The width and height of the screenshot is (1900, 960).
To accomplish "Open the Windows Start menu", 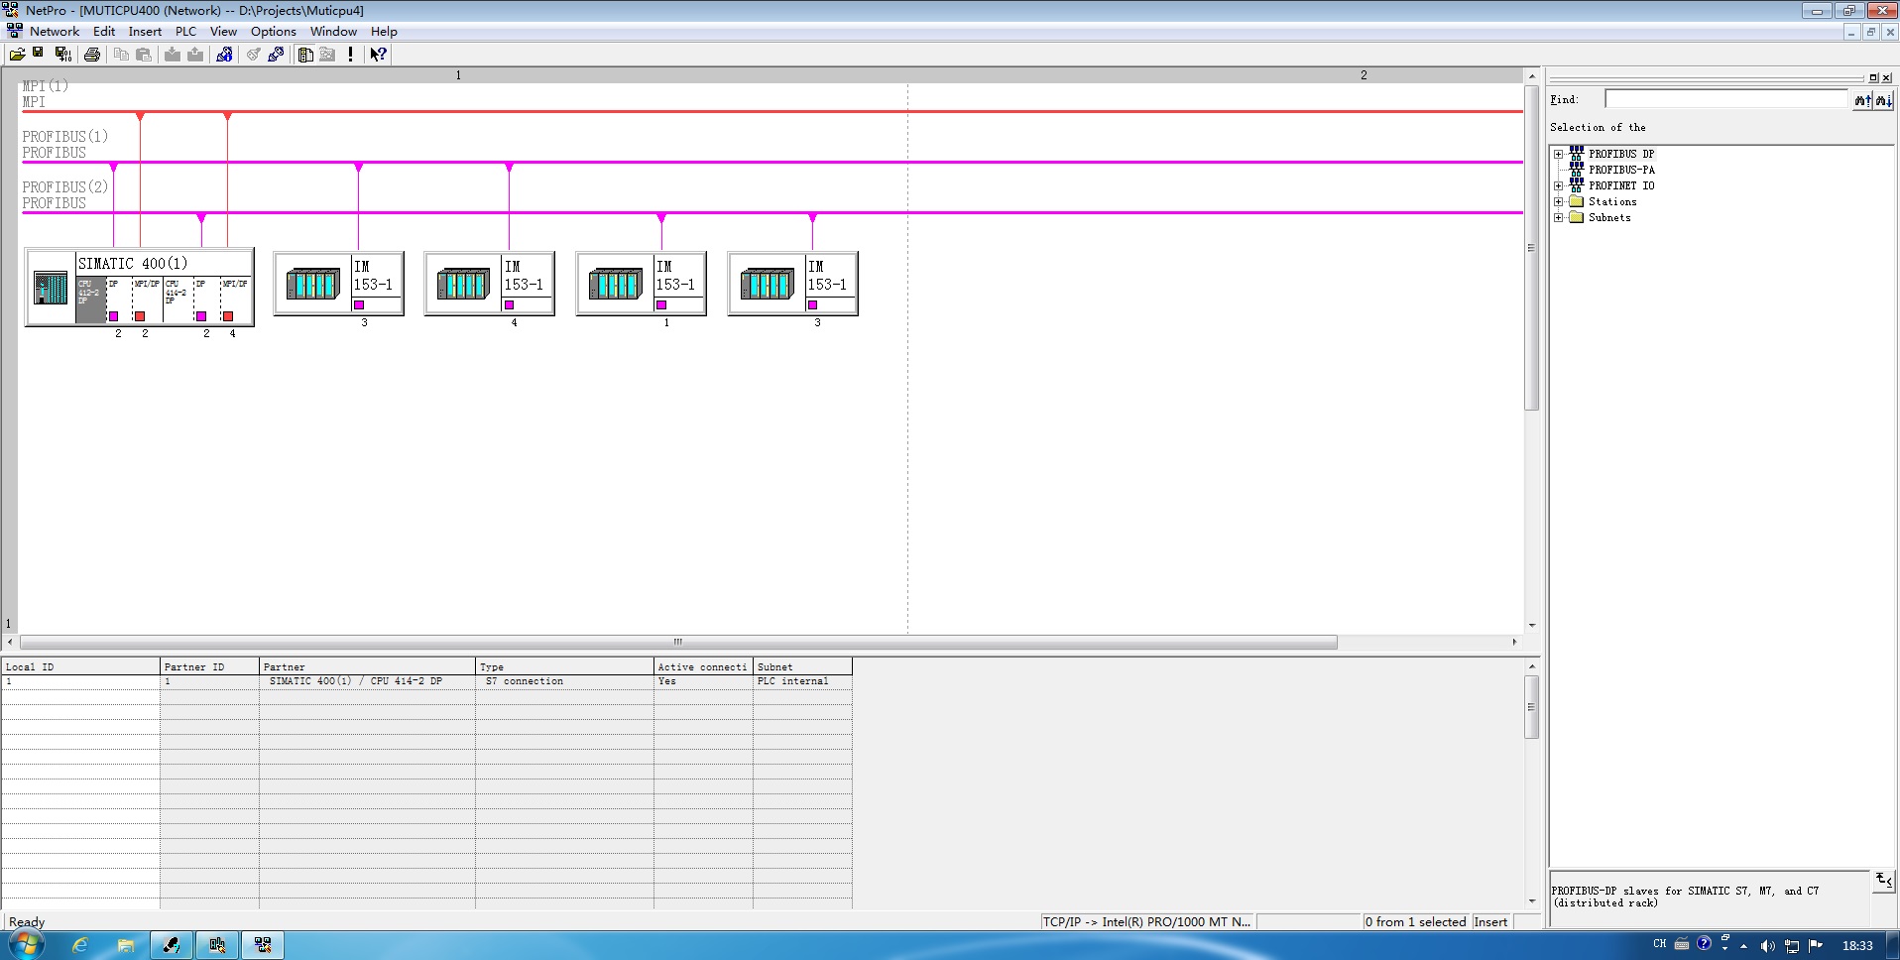I will (x=27, y=945).
